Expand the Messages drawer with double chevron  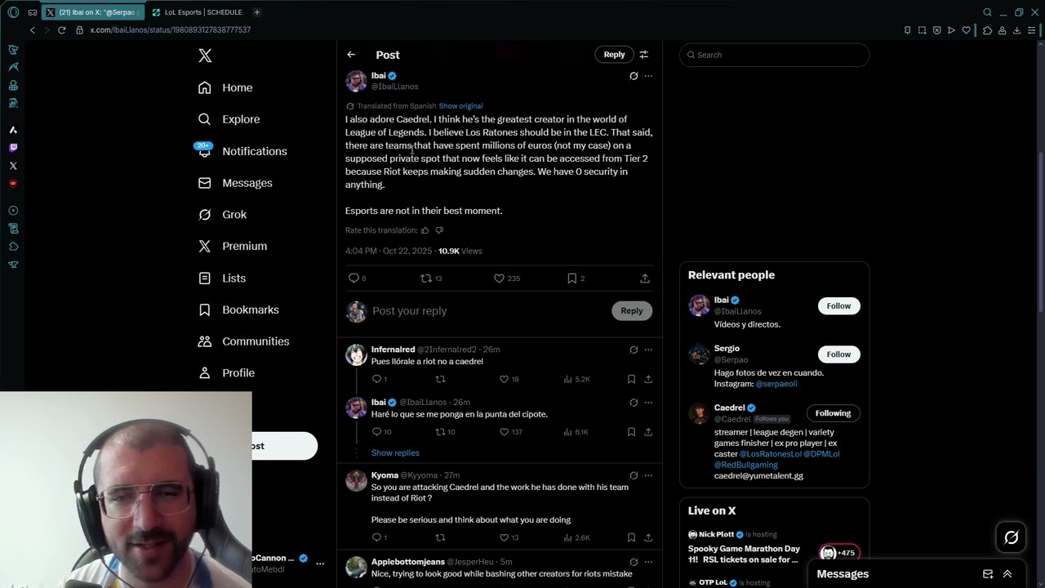(1007, 574)
